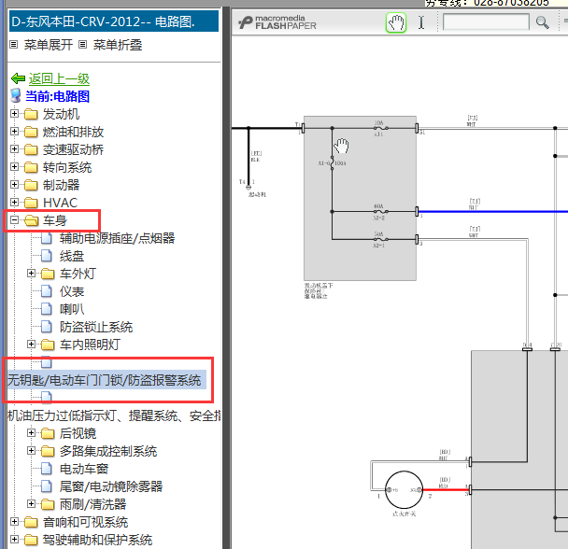Open the 仪表 document
The width and height of the screenshot is (568, 549).
tap(72, 291)
